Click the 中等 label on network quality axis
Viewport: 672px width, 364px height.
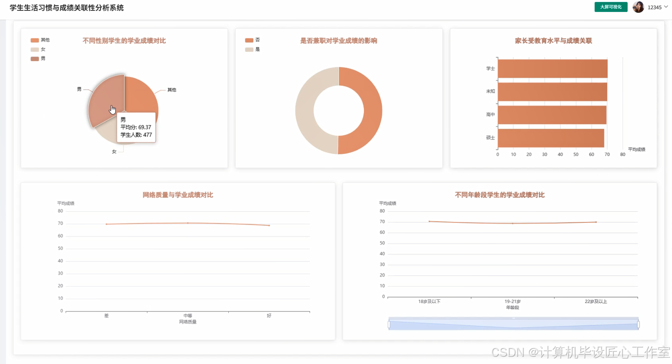tap(188, 316)
